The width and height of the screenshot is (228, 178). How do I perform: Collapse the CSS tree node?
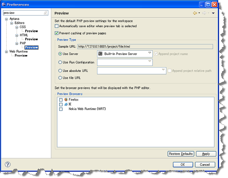click(17, 27)
